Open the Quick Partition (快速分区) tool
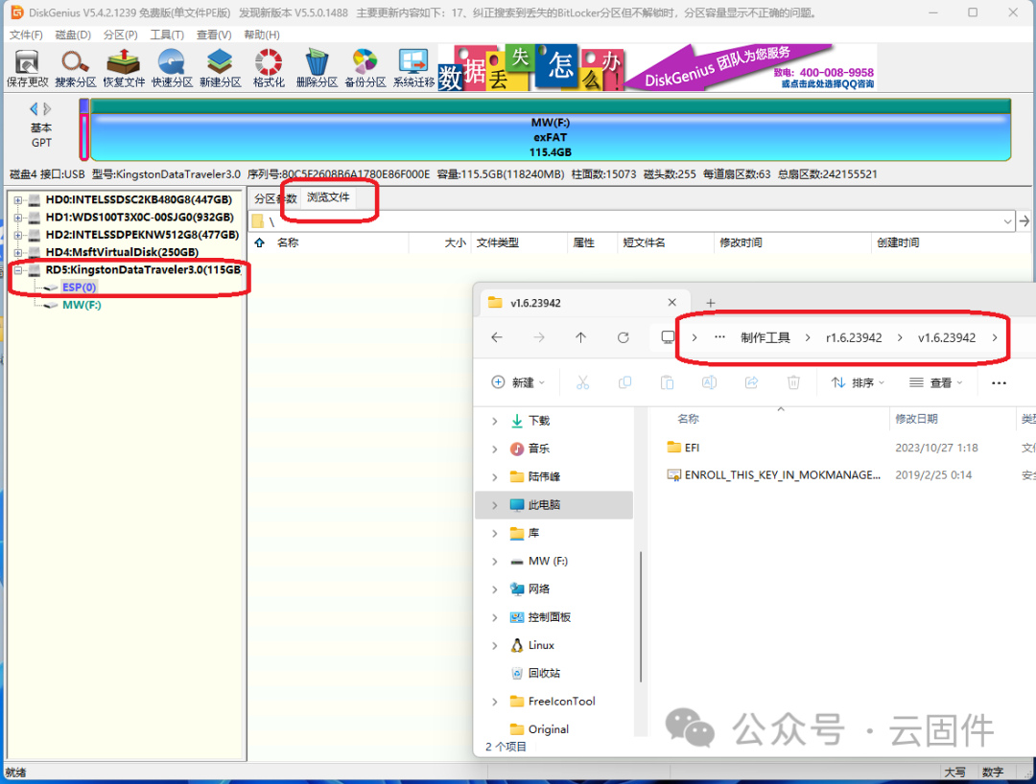 (172, 68)
